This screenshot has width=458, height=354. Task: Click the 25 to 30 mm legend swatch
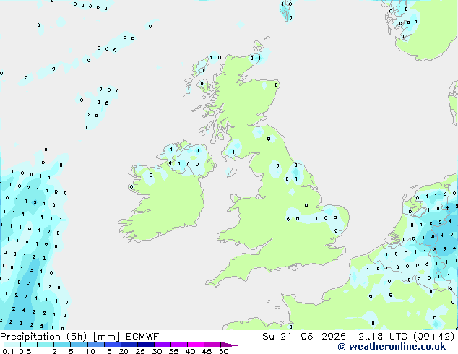click(x=145, y=345)
